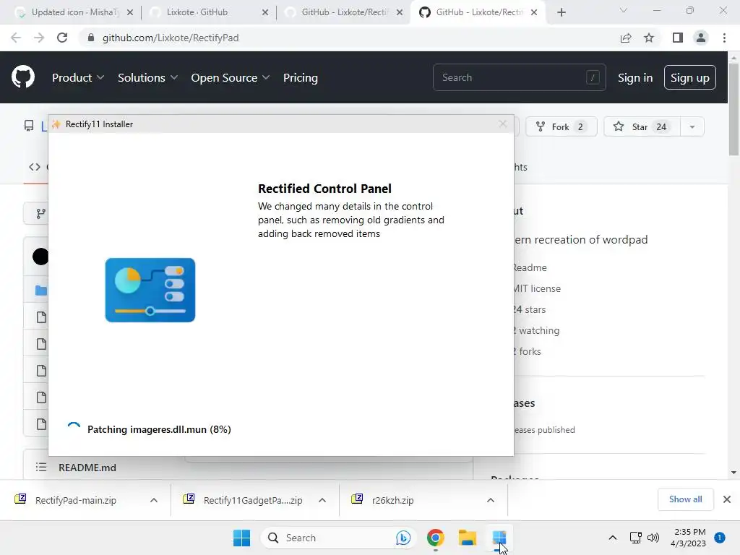Switch to the third GitHub - Lixkote tab

(345, 12)
